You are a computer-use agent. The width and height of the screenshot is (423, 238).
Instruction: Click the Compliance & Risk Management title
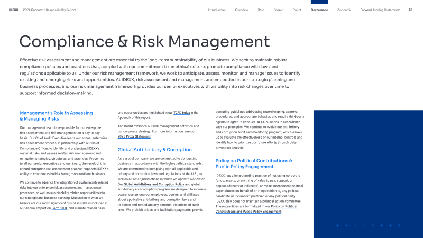[x=144, y=42]
